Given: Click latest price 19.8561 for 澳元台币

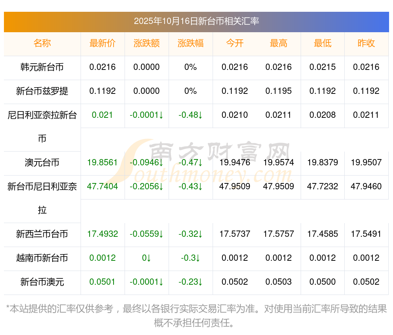Looking at the screenshot, I should point(102,163).
